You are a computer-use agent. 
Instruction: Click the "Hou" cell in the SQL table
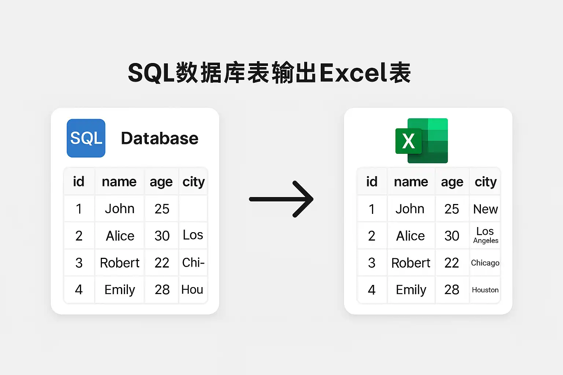click(x=192, y=290)
